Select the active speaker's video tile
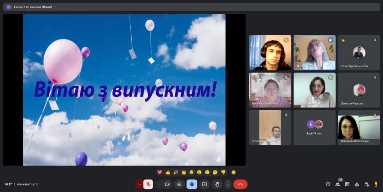 [315, 53]
